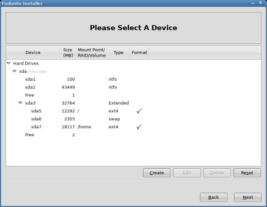This screenshot has height=207, width=267.
Task: Click the Create button
Action: coord(157,173)
